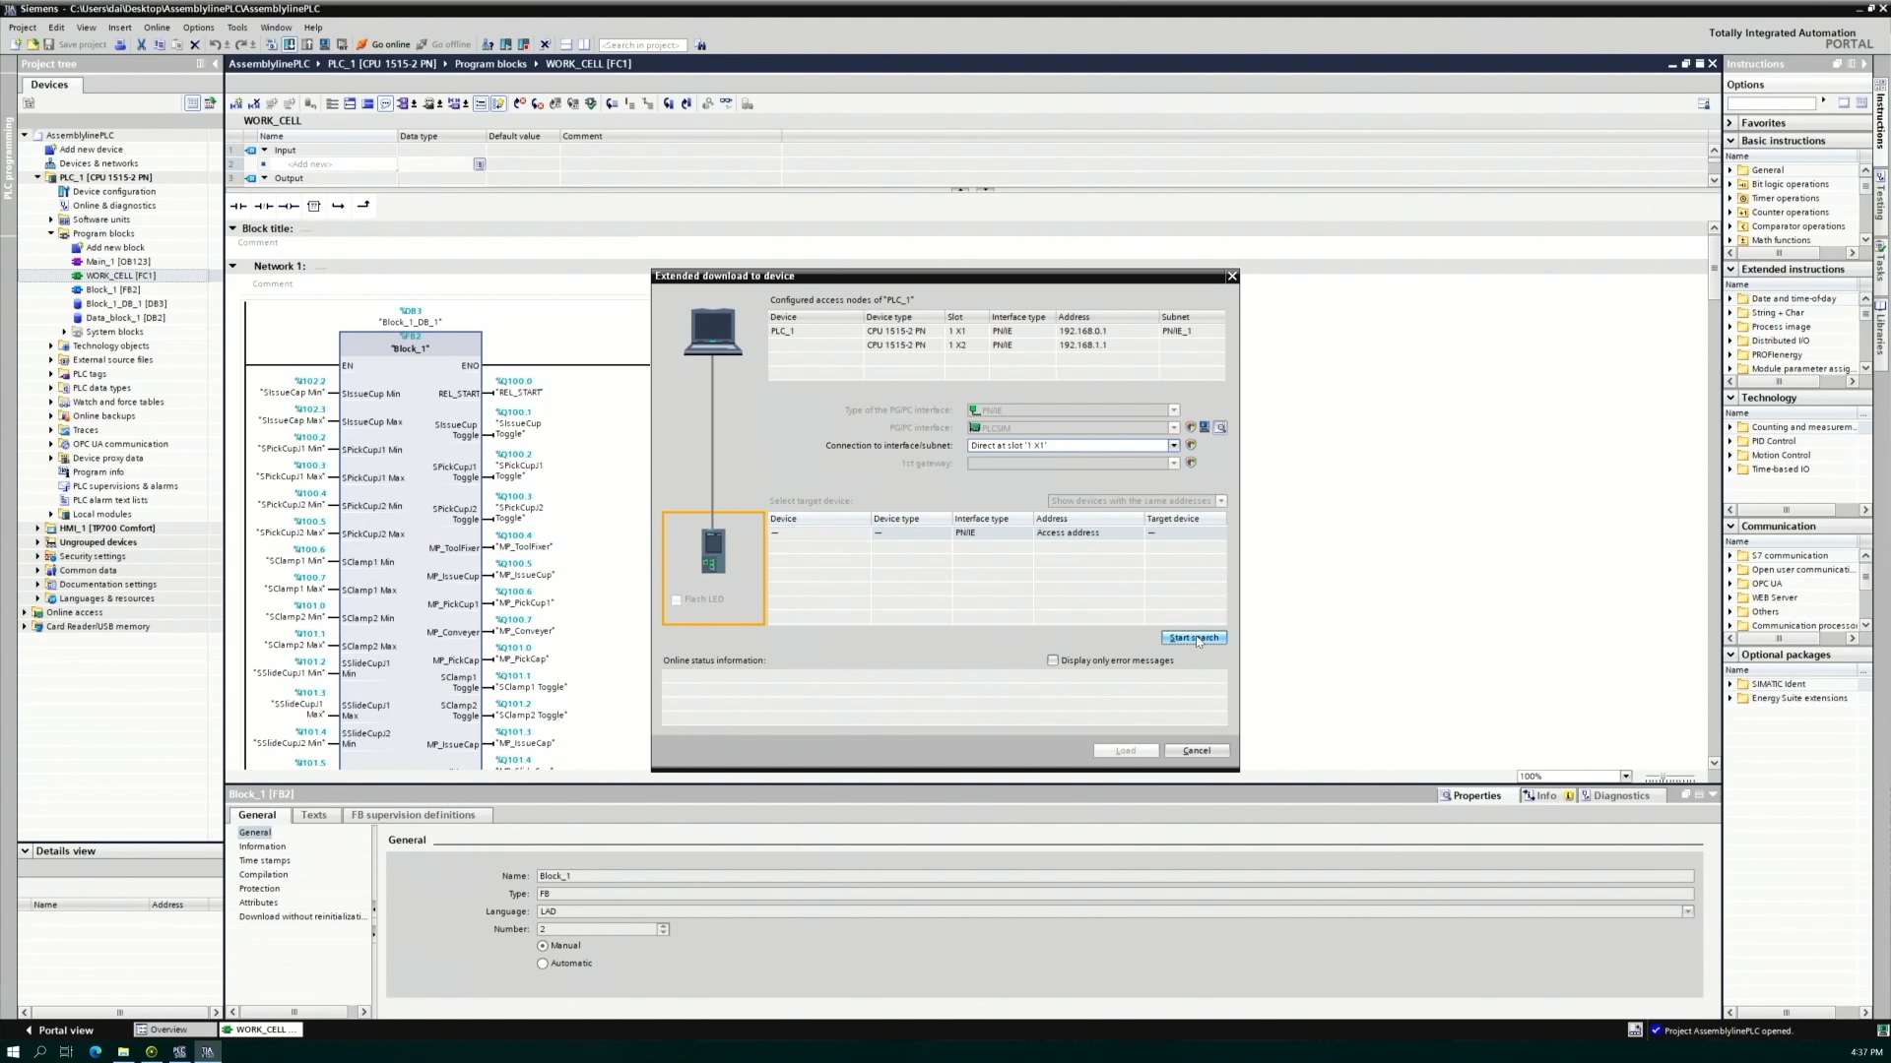Open Connection to interface/subnet dropdown
Image resolution: width=1891 pixels, height=1063 pixels.
click(x=1174, y=446)
